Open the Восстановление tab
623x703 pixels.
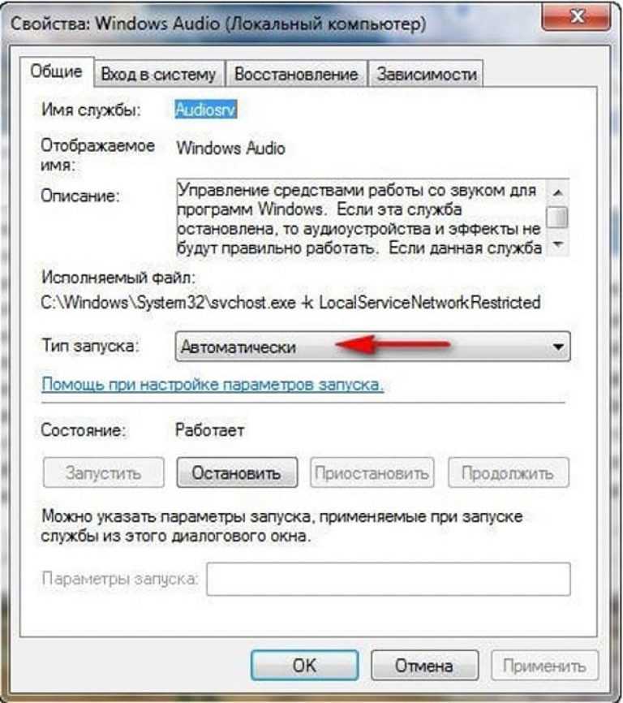coord(296,74)
